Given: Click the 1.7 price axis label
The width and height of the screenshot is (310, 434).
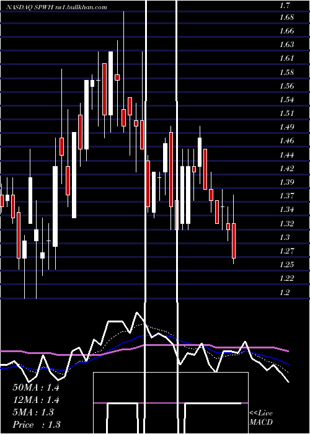Looking at the screenshot, I should 285,5.
